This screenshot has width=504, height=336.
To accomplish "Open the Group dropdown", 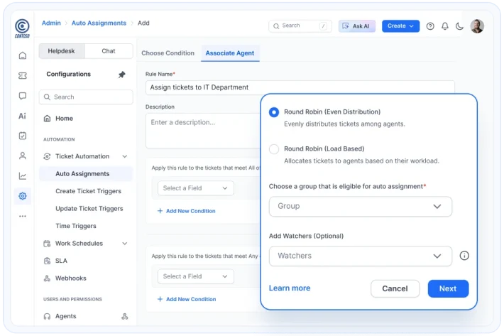I will click(x=361, y=207).
